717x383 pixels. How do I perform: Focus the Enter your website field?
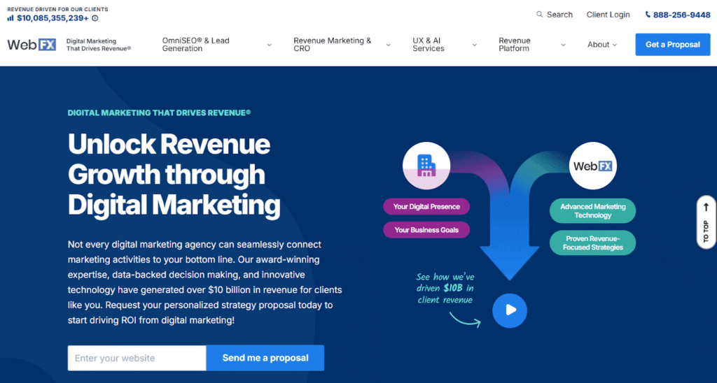tap(137, 358)
